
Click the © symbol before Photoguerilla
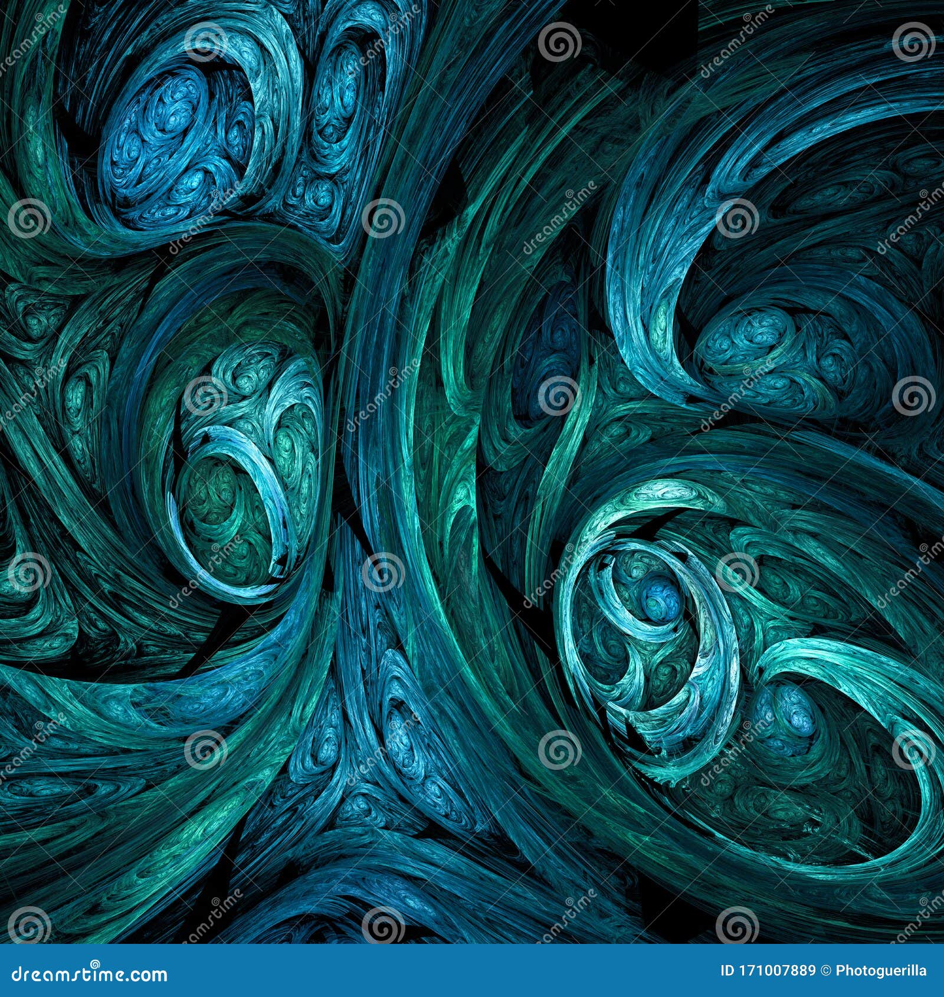(x=824, y=970)
